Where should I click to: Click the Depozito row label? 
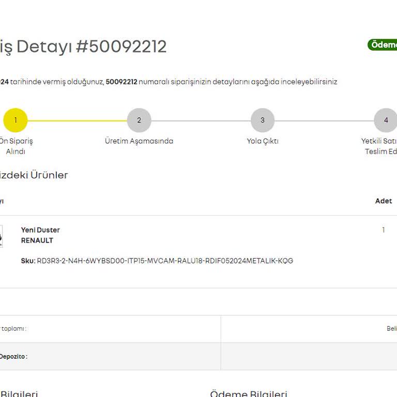tap(13, 356)
